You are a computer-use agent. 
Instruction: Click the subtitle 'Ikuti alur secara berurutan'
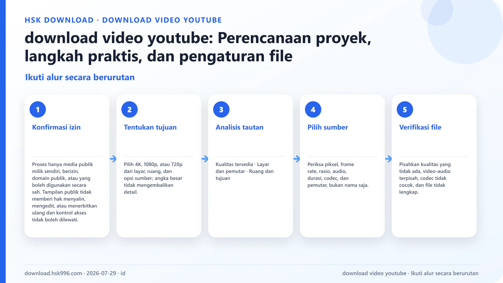click(x=80, y=77)
